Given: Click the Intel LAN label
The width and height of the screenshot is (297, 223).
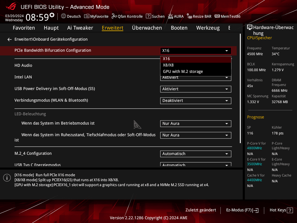Looking at the screenshot, I should coord(23,77).
